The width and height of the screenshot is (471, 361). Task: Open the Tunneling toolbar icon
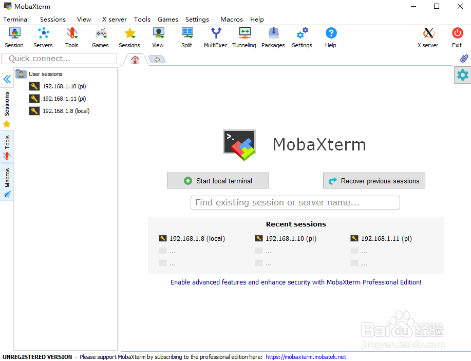(x=244, y=37)
